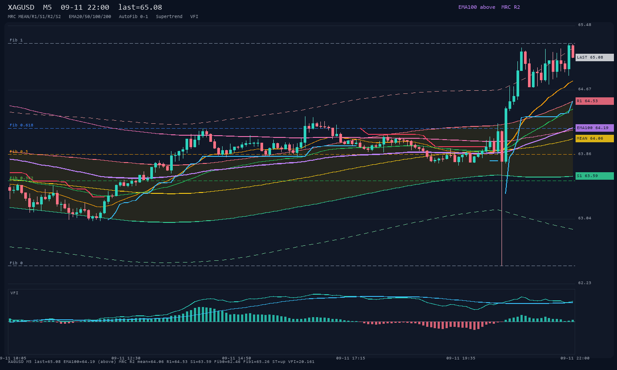Screen dimensions: 617x370
Task: Click the 09-11 22:00 time axis label
Action: 575,358
